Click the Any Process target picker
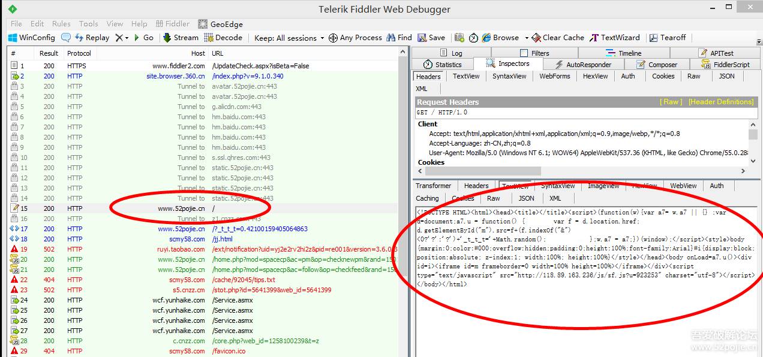This screenshot has width=763, height=357. click(355, 37)
